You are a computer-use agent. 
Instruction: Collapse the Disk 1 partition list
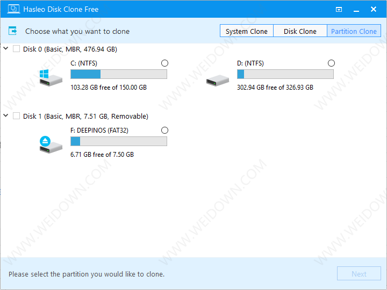click(6, 115)
